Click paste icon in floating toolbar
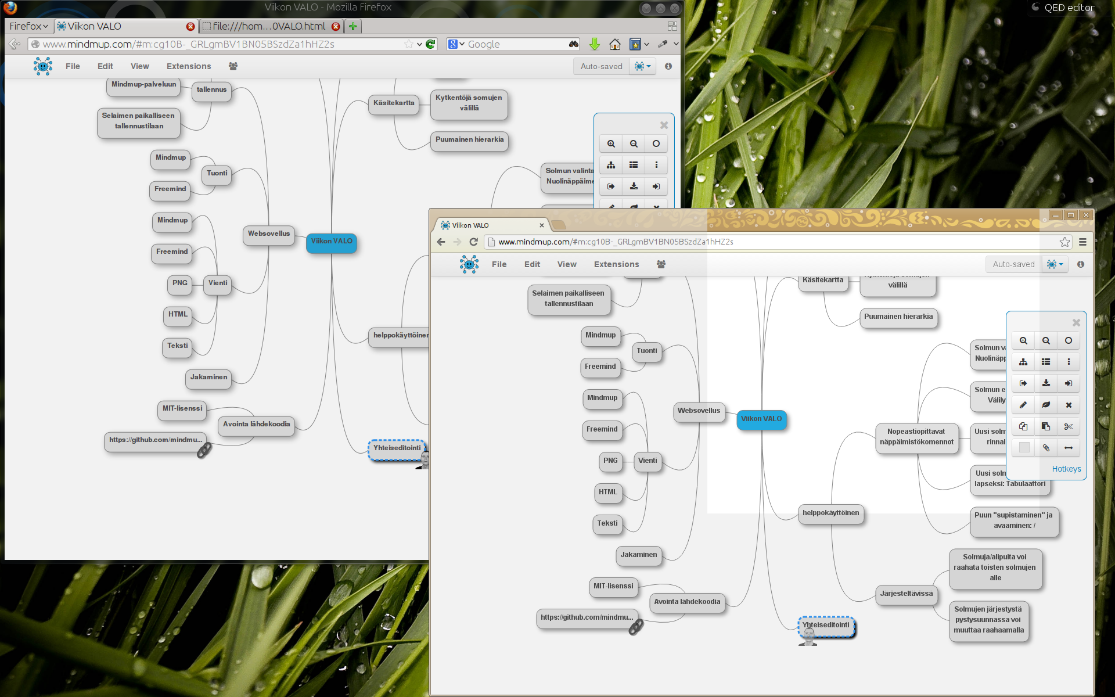Image resolution: width=1115 pixels, height=697 pixels. tap(1046, 426)
